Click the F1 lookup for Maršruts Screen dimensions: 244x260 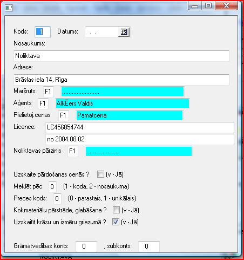pos(48,92)
